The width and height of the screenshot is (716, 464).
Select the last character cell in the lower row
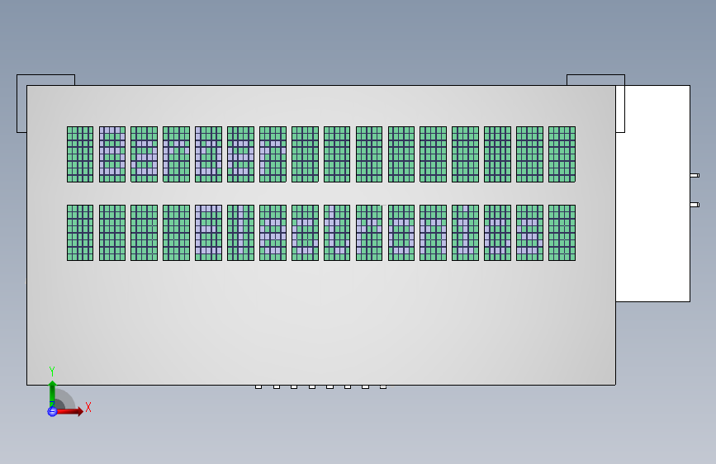tap(562, 233)
